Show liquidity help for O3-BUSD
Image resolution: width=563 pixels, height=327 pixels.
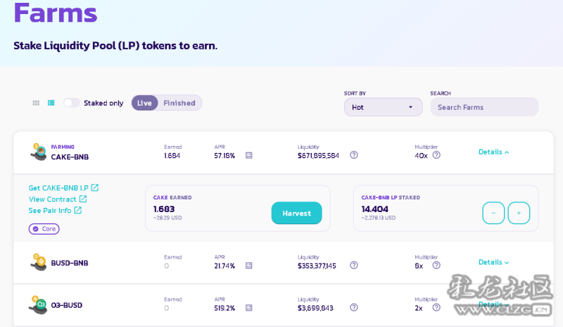click(x=354, y=307)
